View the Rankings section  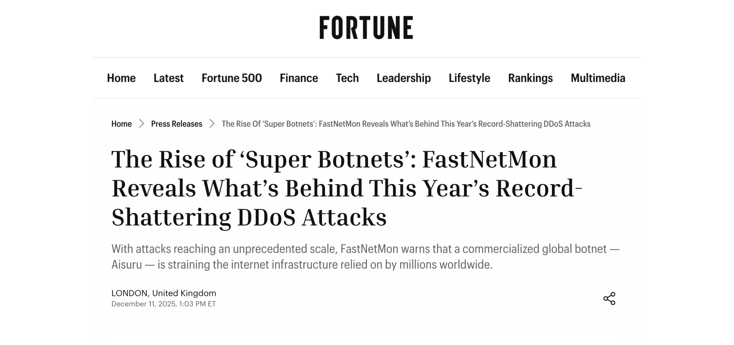531,78
